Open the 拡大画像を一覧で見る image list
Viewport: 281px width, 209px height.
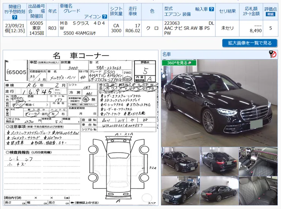(249, 43)
